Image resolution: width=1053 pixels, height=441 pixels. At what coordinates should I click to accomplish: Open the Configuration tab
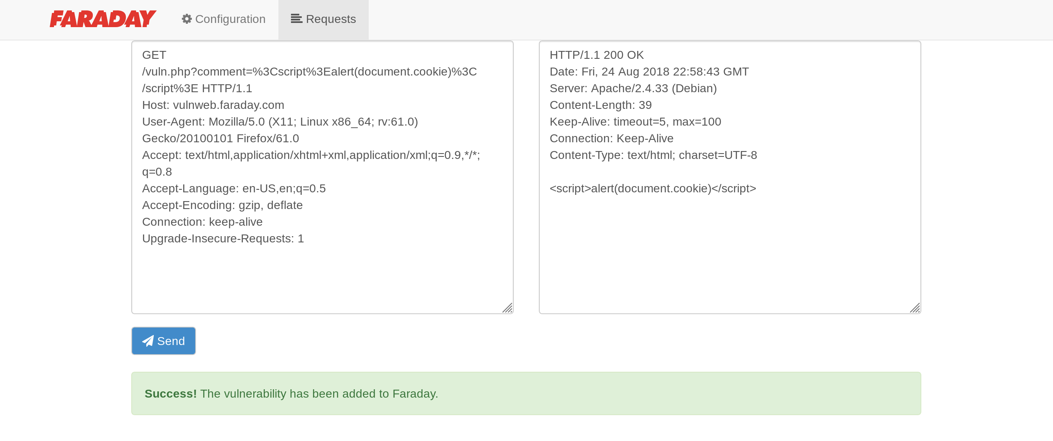[224, 19]
